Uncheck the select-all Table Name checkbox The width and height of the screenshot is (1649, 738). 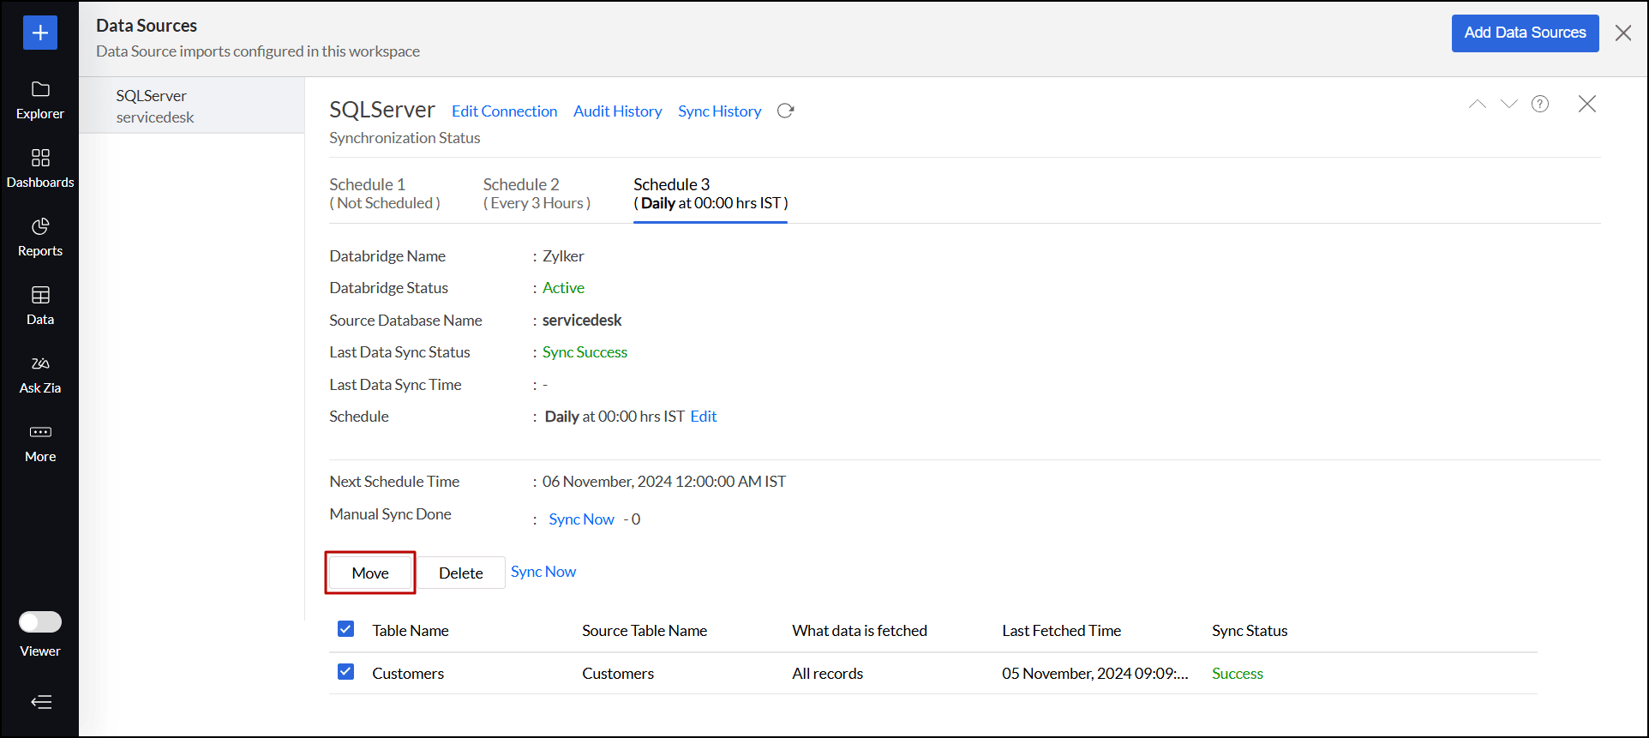(x=345, y=629)
